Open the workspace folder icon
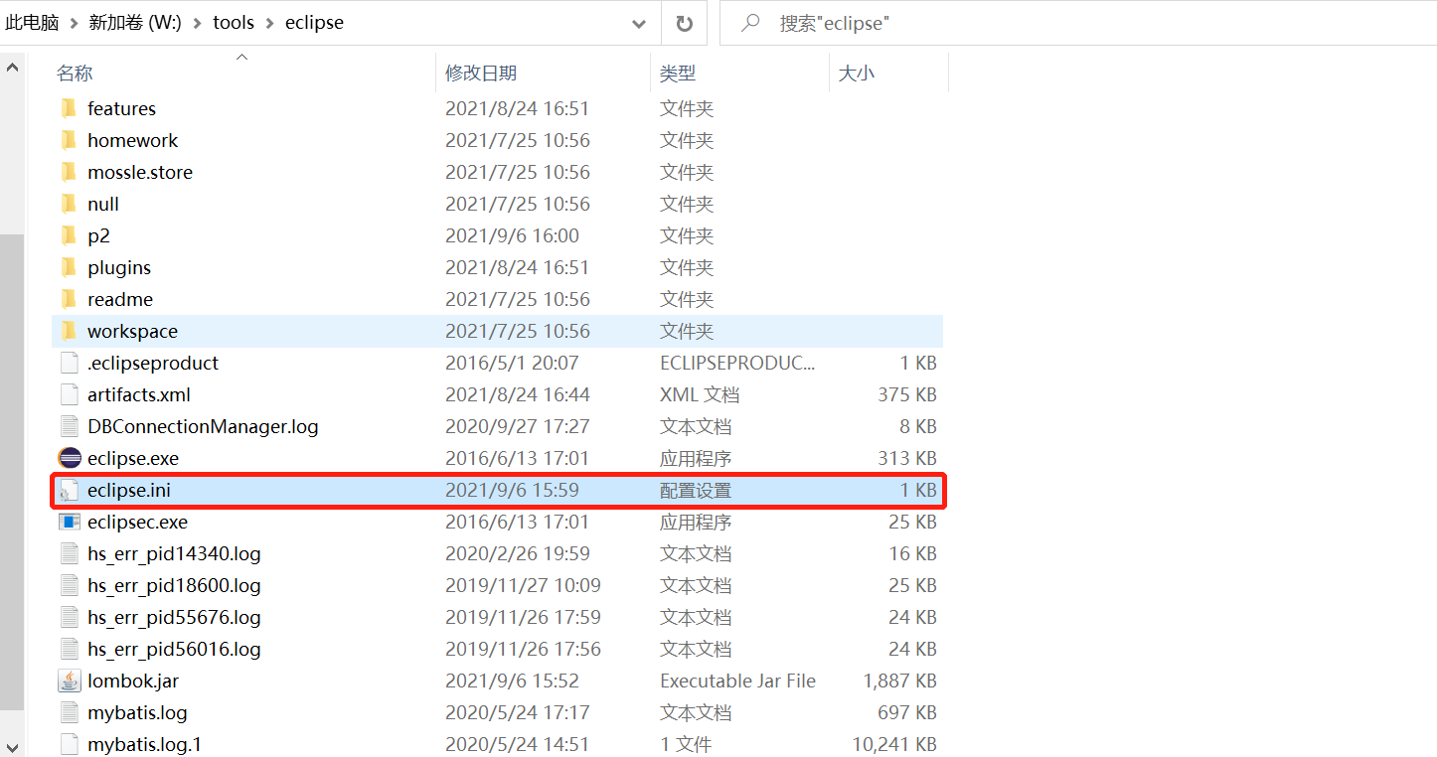The height and width of the screenshot is (757, 1437). click(x=68, y=331)
